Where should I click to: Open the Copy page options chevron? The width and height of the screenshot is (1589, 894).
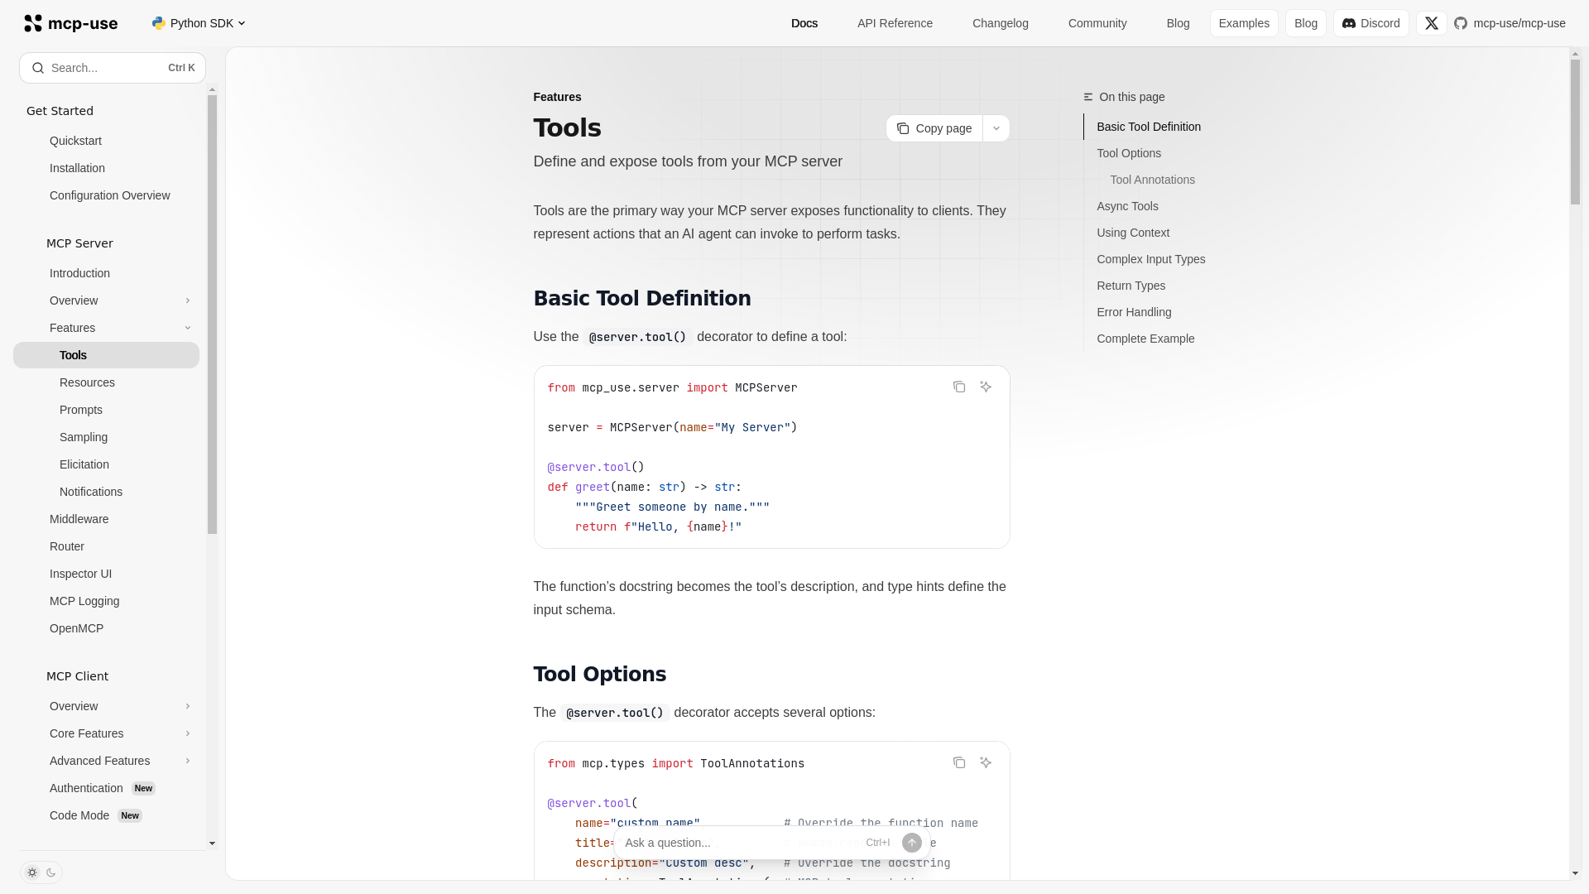coord(996,128)
